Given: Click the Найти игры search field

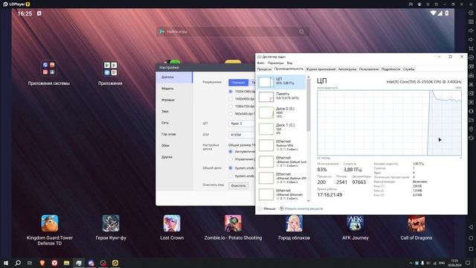Looking at the screenshot, I should pos(233,31).
